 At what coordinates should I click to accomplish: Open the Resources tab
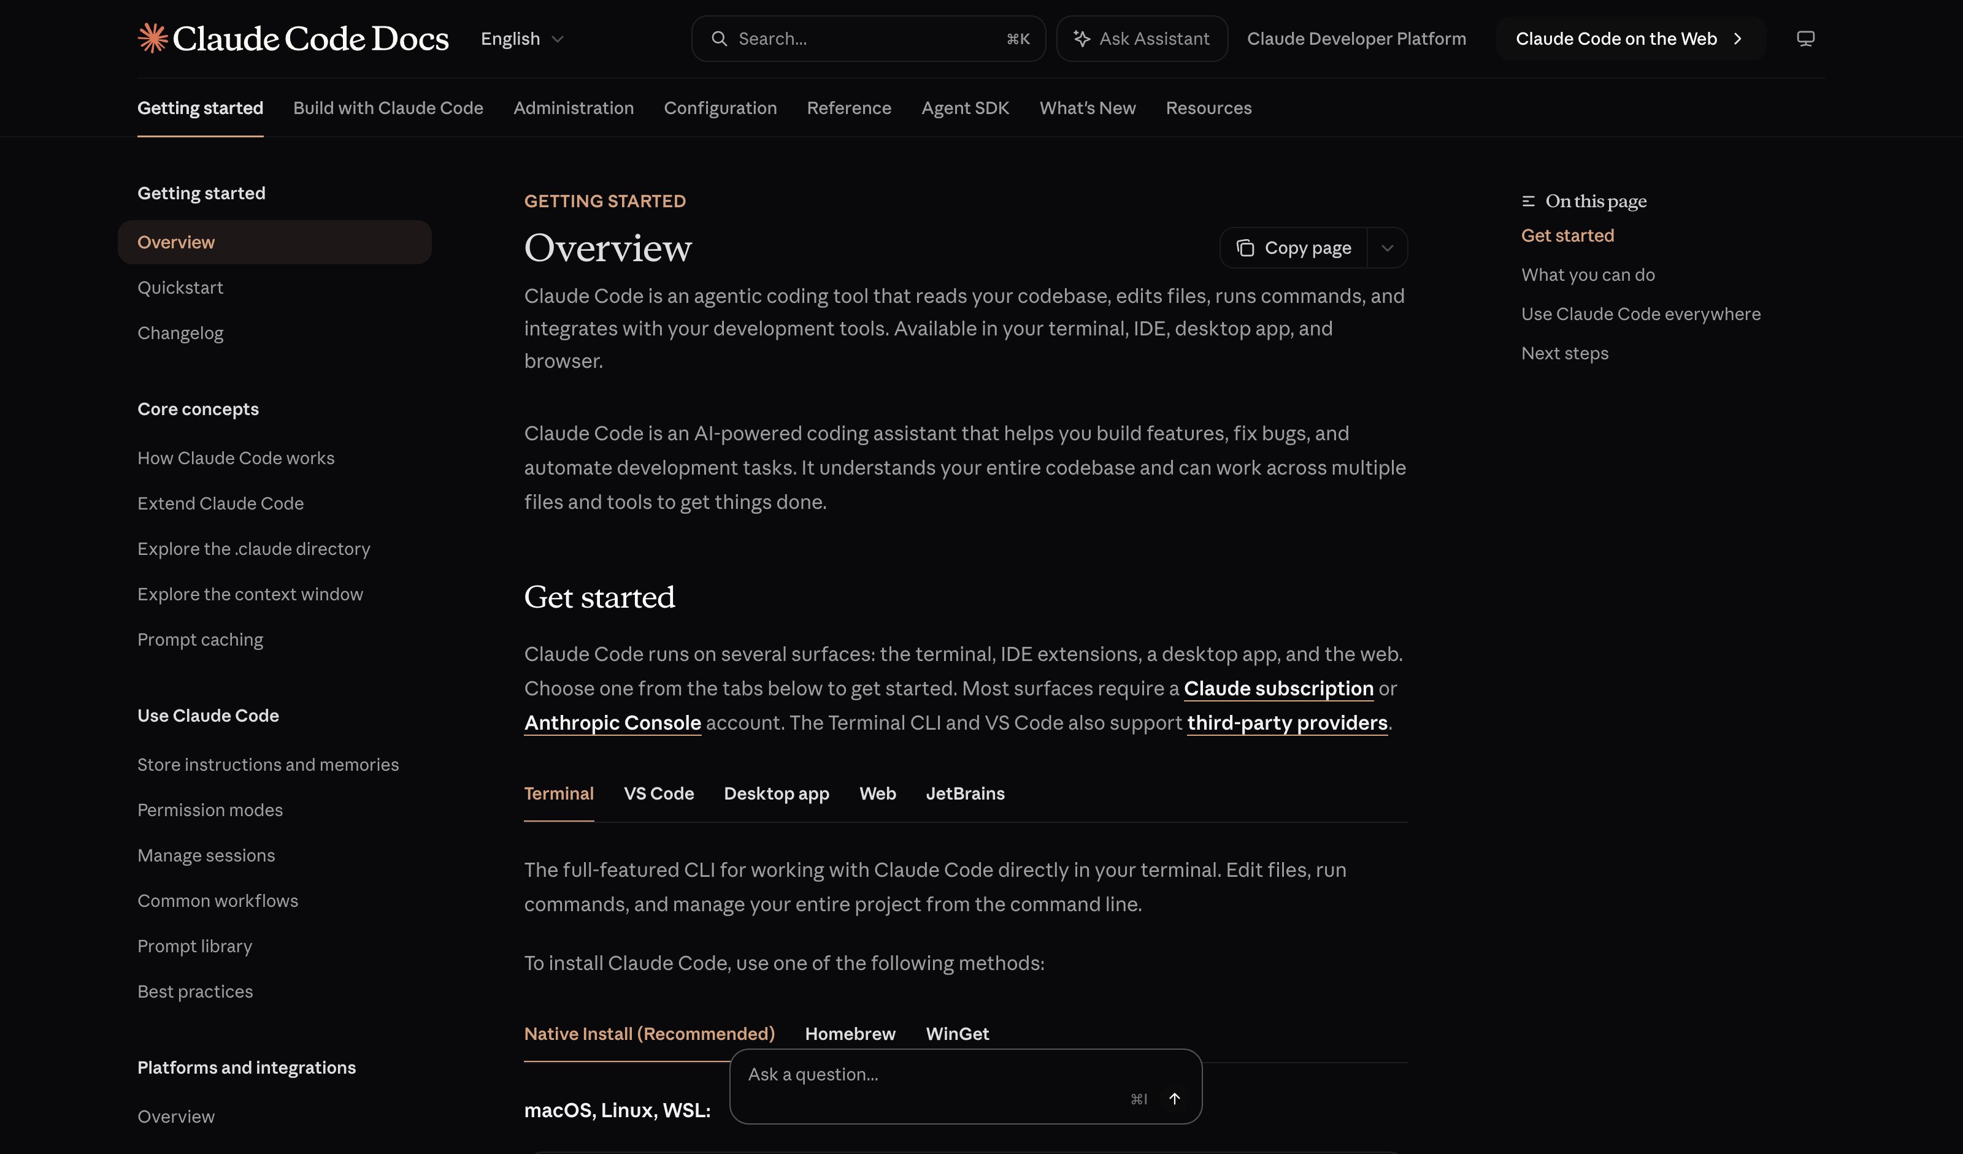pyautogui.click(x=1208, y=107)
